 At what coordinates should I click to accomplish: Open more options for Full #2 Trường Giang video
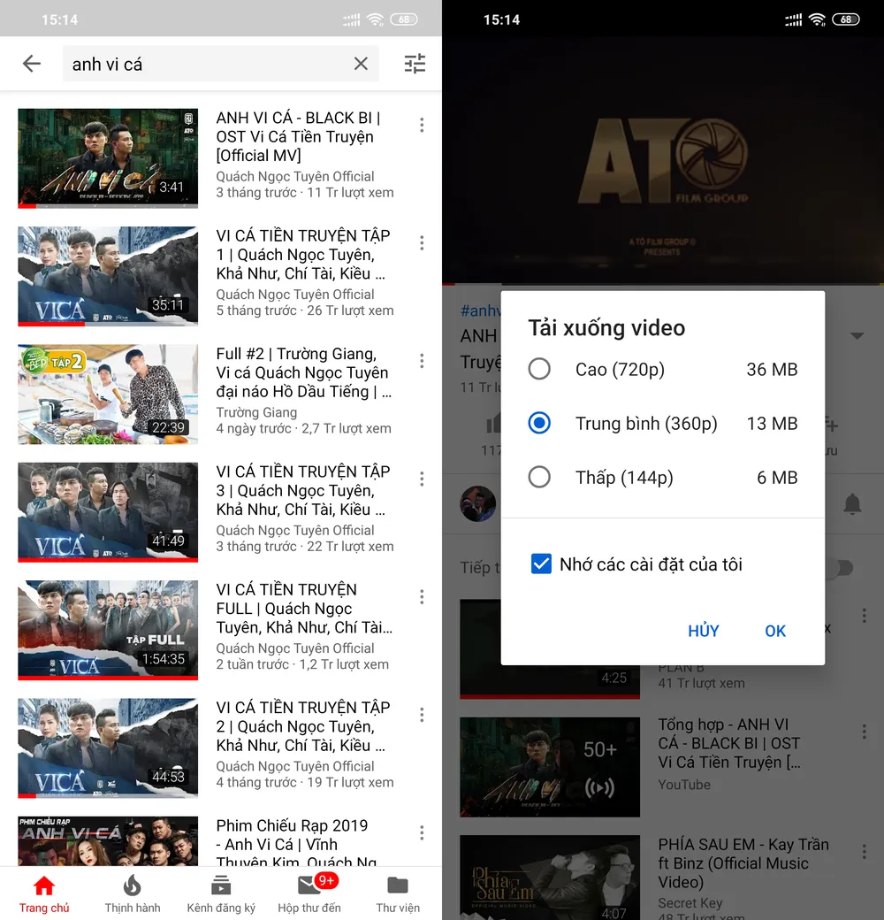click(x=422, y=361)
